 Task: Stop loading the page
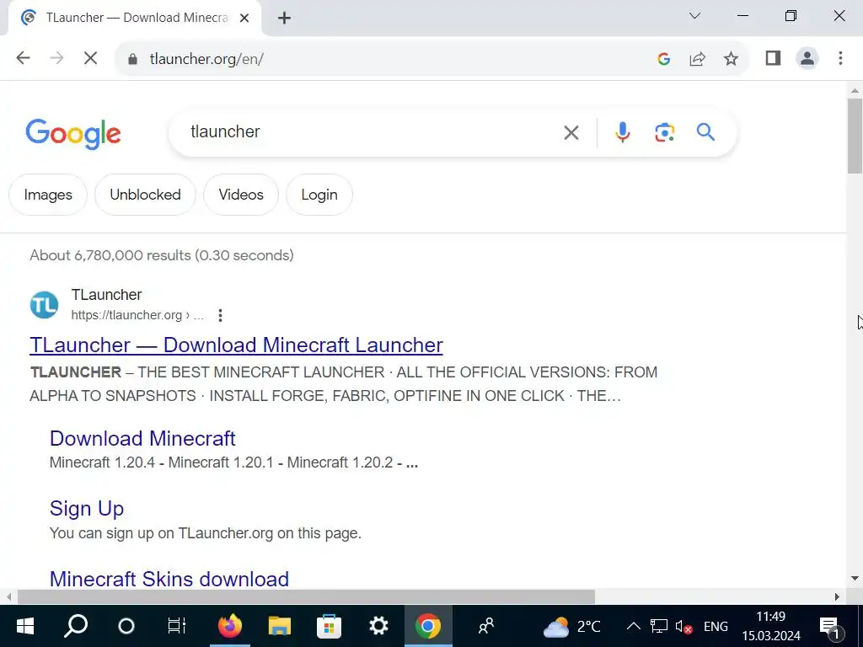click(x=91, y=58)
